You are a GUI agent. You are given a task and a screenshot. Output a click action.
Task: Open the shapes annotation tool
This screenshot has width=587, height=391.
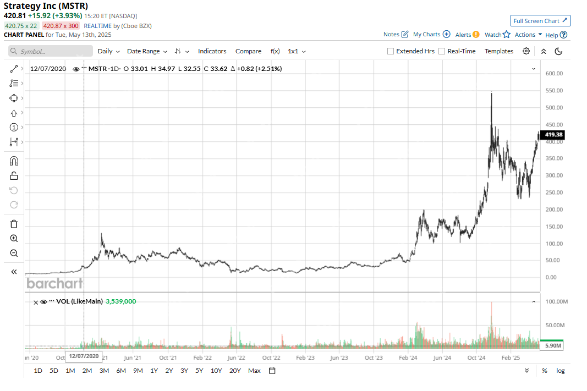click(x=14, y=98)
